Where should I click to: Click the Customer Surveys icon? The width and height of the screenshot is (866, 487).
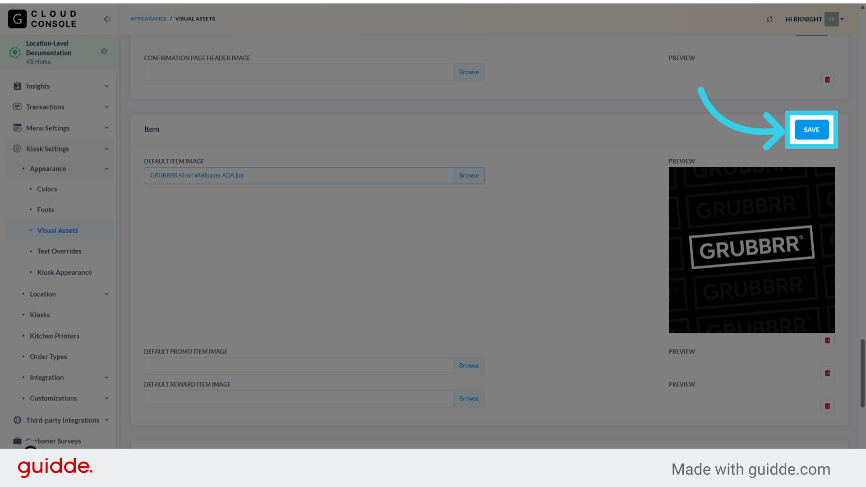coord(17,441)
